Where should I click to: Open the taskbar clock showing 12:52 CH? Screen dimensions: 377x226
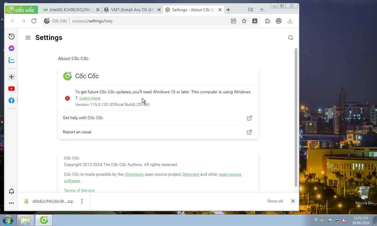(x=361, y=220)
